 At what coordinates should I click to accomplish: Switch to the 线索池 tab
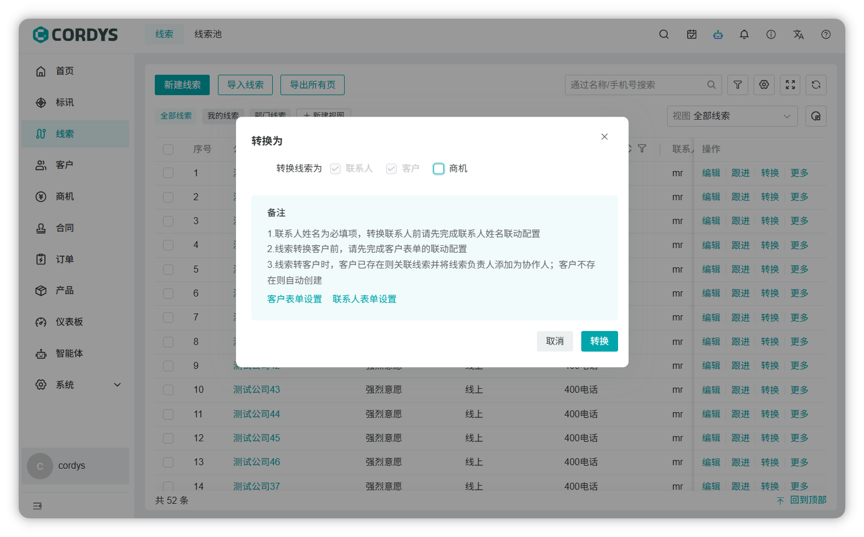click(x=208, y=34)
